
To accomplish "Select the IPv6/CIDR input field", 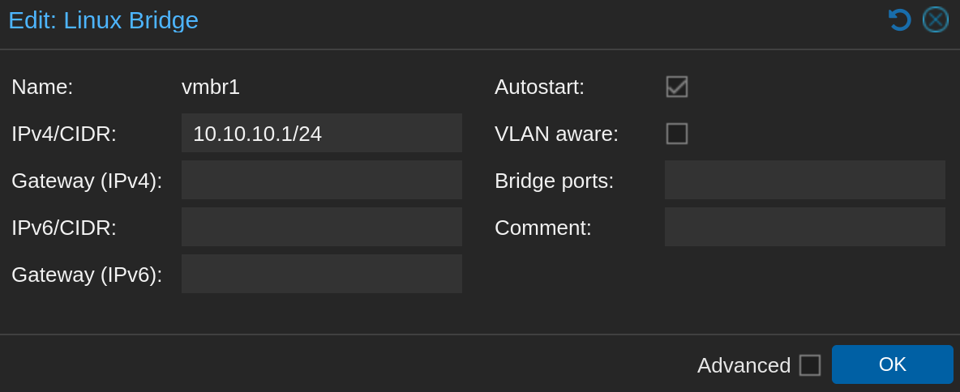I will click(x=321, y=227).
